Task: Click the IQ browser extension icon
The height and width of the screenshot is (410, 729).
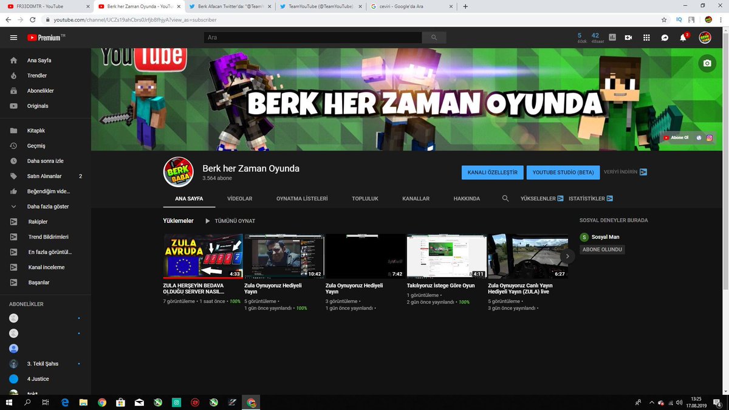Action: pos(678,19)
